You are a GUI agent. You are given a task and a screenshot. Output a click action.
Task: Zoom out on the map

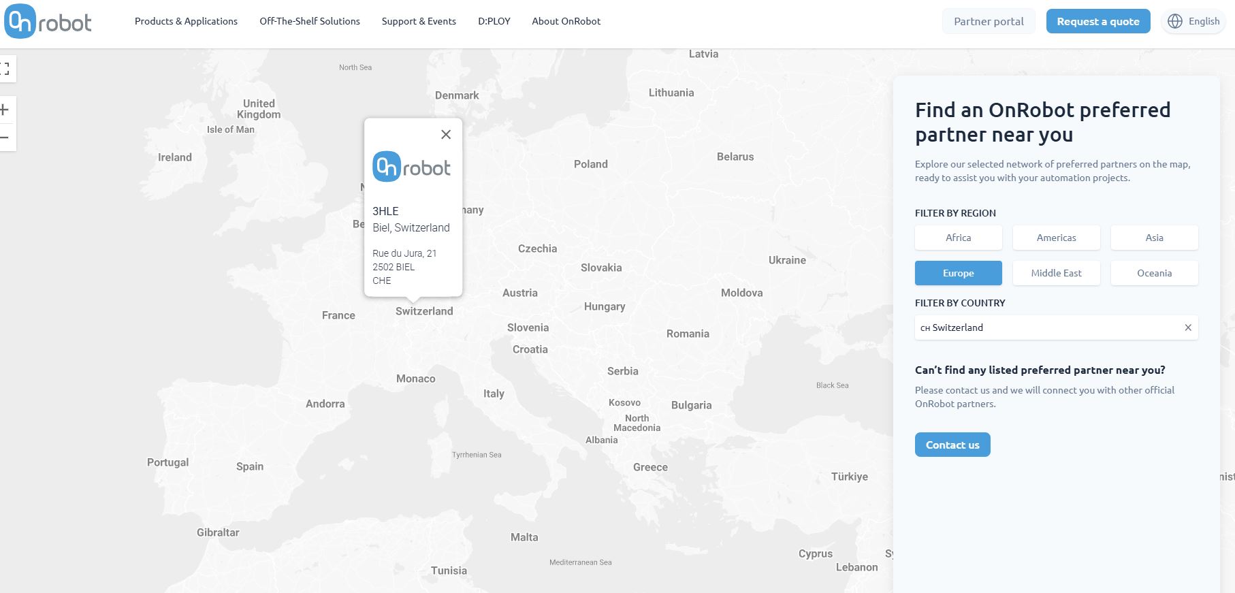point(5,138)
